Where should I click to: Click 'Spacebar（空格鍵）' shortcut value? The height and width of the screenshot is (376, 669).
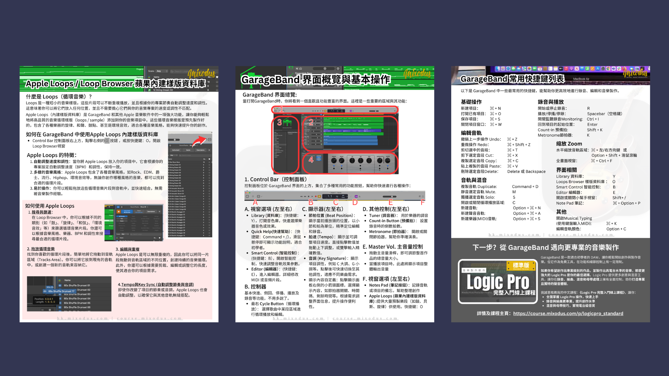pos(605,113)
